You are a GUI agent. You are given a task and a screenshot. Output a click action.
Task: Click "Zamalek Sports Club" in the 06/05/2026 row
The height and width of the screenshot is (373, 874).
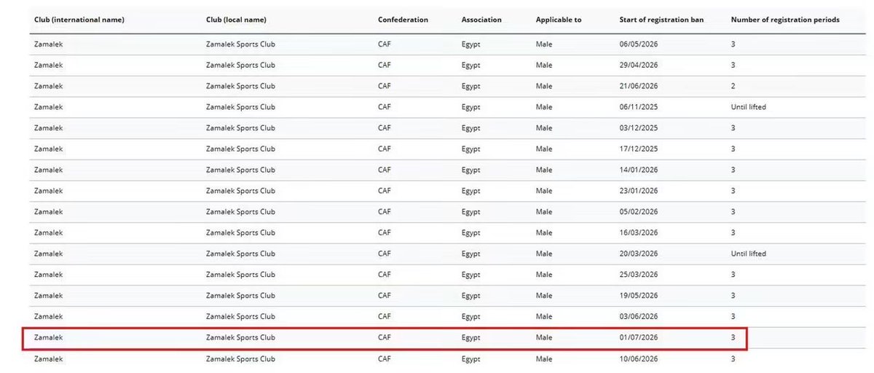(x=241, y=44)
